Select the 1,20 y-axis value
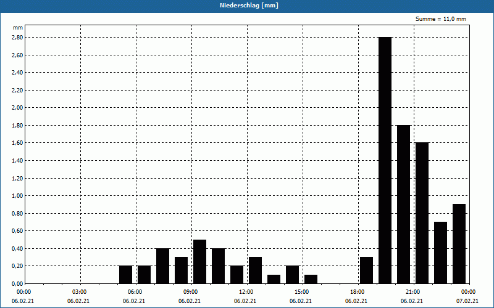This screenshot has width=494, height=308. [18, 178]
